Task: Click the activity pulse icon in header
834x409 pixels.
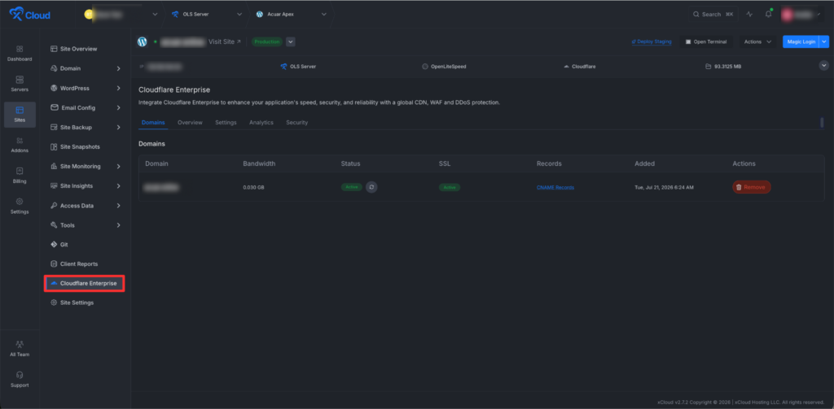Action: [749, 15]
